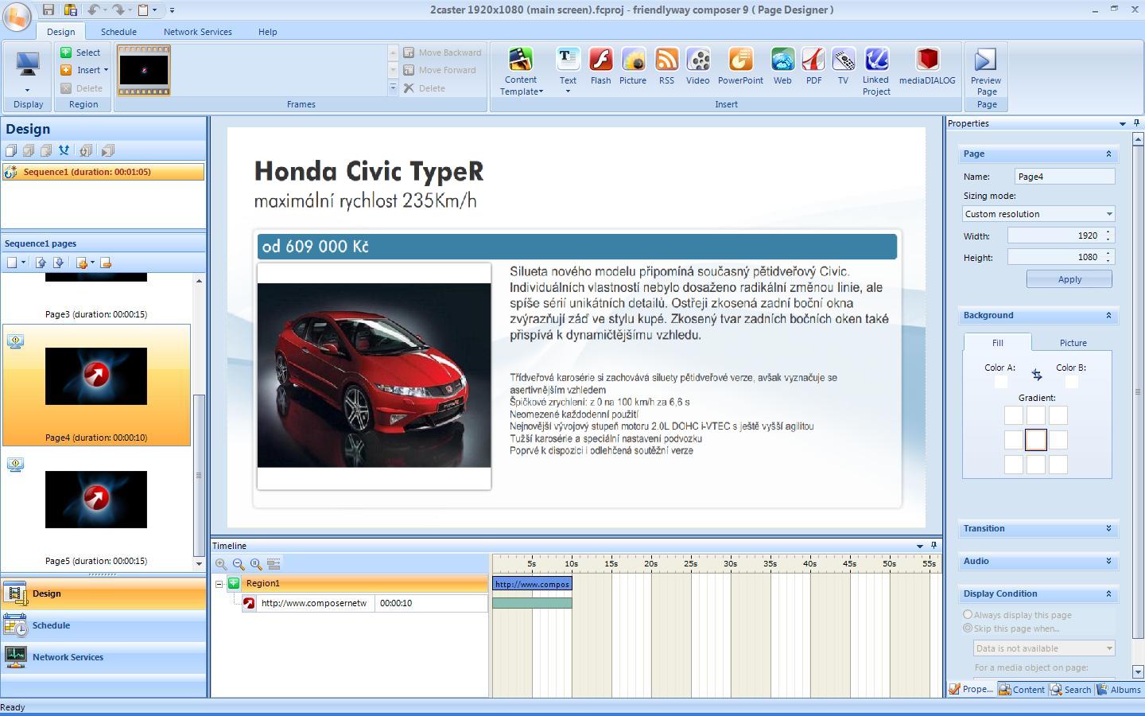This screenshot has width=1145, height=716.
Task: Fit the timeline zoom to window
Action: pyautogui.click(x=256, y=564)
